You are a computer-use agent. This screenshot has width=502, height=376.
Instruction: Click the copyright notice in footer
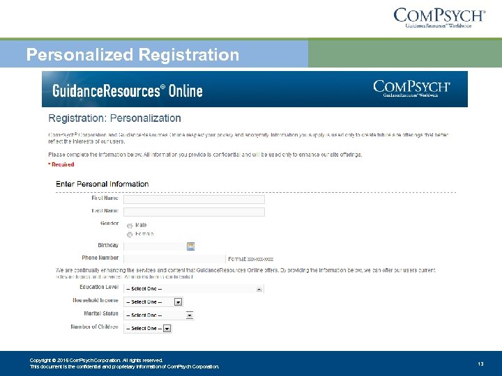coord(124,363)
